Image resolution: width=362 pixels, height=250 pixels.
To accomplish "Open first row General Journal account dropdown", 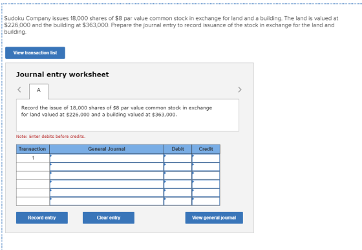I will point(107,158).
